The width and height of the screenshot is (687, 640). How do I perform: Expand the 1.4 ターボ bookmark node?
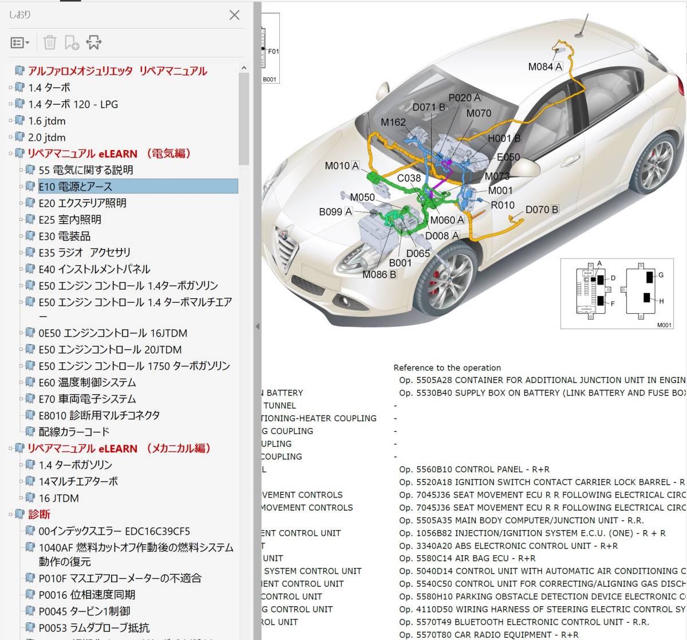click(x=10, y=88)
